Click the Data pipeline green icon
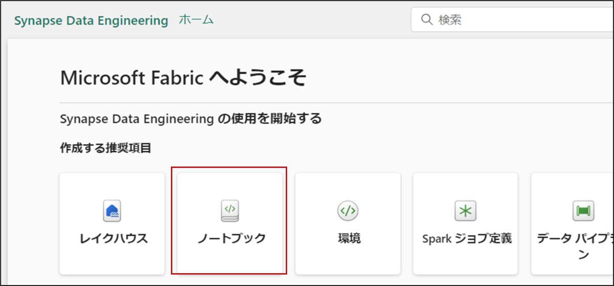Viewport: 614px width, 286px height. point(583,211)
